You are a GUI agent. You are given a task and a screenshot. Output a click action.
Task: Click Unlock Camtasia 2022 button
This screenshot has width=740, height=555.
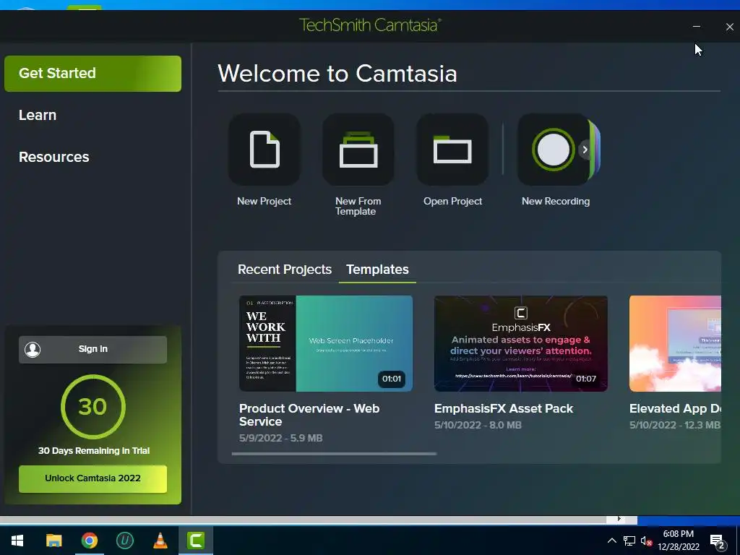(x=92, y=478)
